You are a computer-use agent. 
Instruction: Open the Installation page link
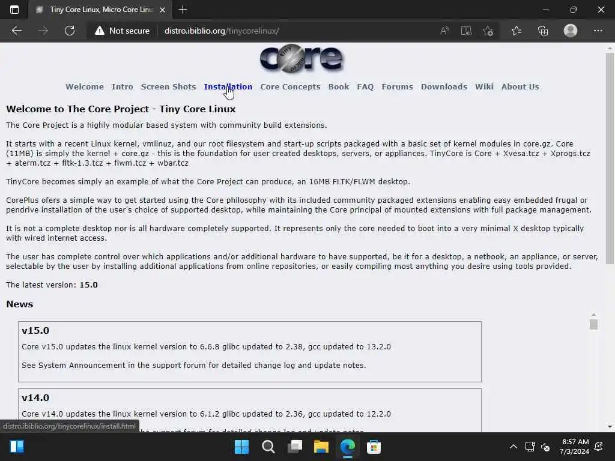tap(228, 86)
